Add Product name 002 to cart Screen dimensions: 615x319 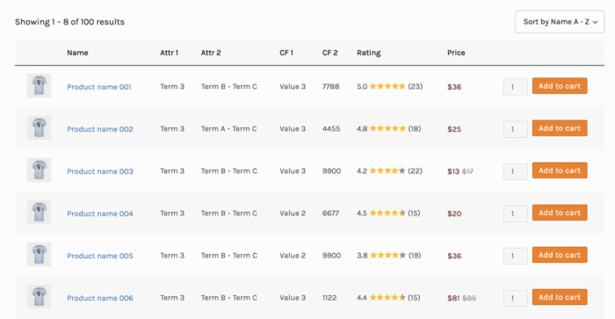[560, 128]
